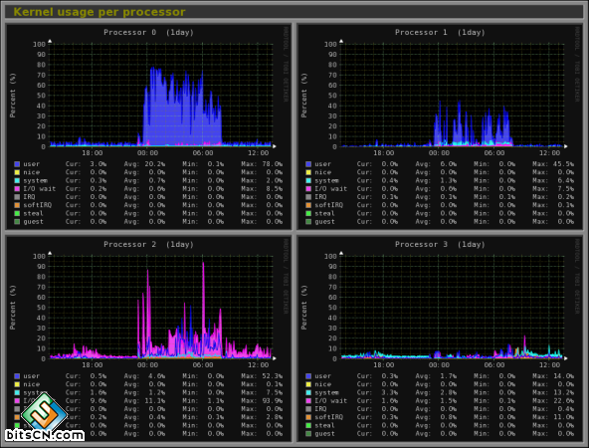This screenshot has height=448, width=589.
Task: Click the Kernel usage per processor heading
Action: coord(99,12)
